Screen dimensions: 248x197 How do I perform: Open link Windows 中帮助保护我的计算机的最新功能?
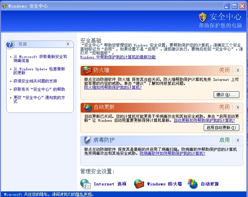pyautogui.click(x=118, y=57)
